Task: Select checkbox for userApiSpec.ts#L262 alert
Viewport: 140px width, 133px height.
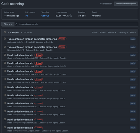Action: click(5, 111)
